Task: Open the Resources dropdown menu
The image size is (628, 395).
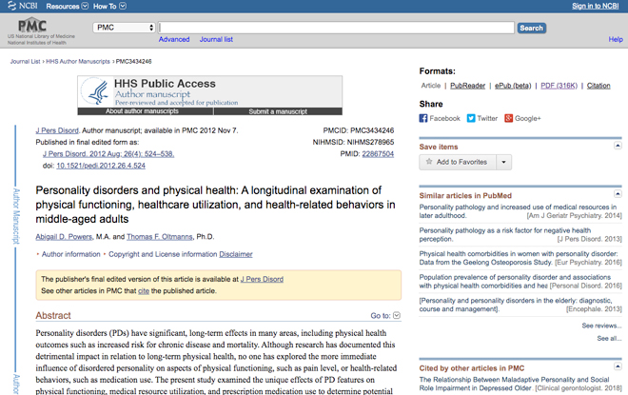Action: pyautogui.click(x=67, y=6)
